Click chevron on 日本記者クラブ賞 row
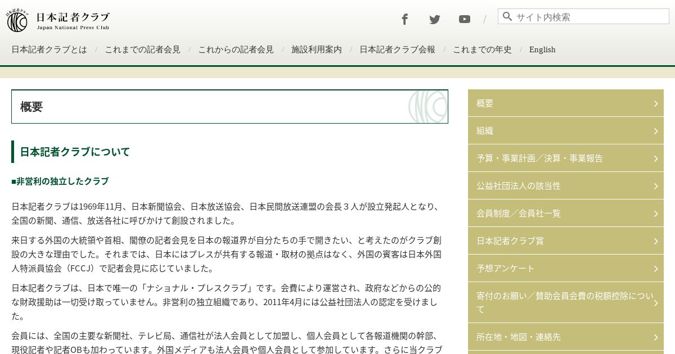 (656, 241)
